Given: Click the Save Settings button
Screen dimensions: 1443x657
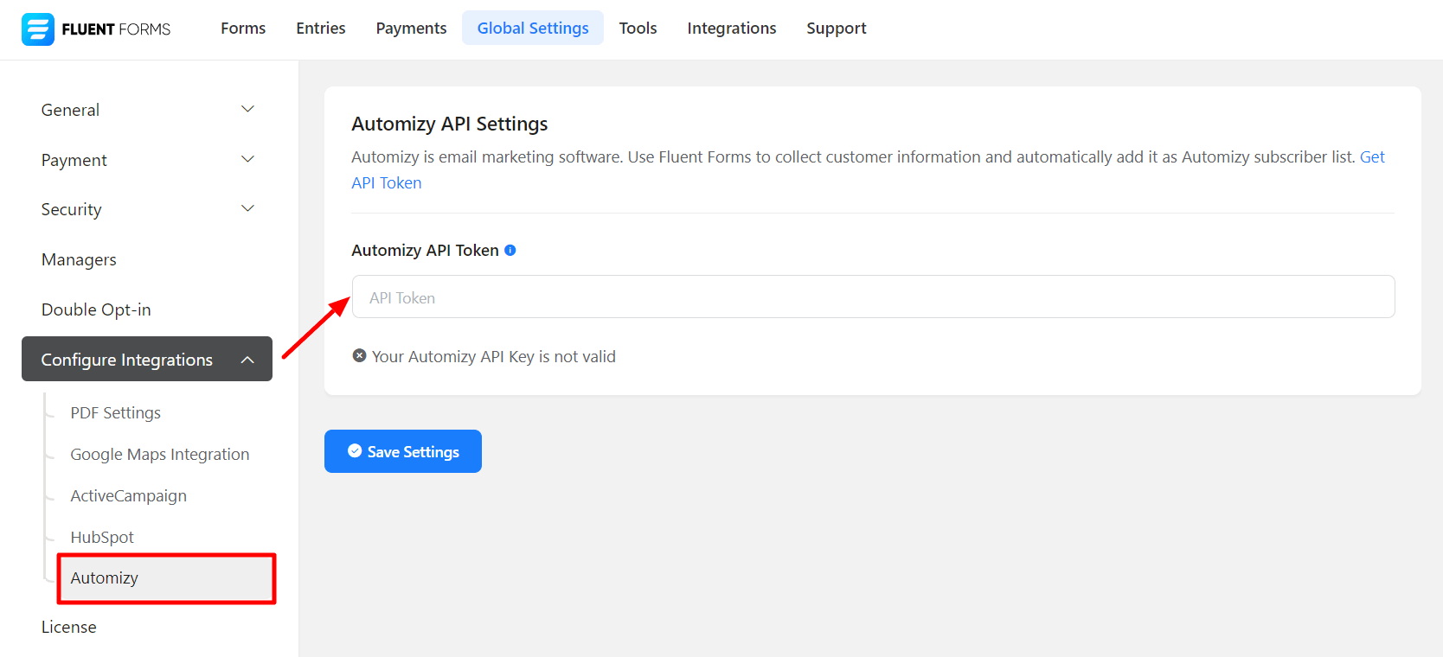Looking at the screenshot, I should coord(403,451).
